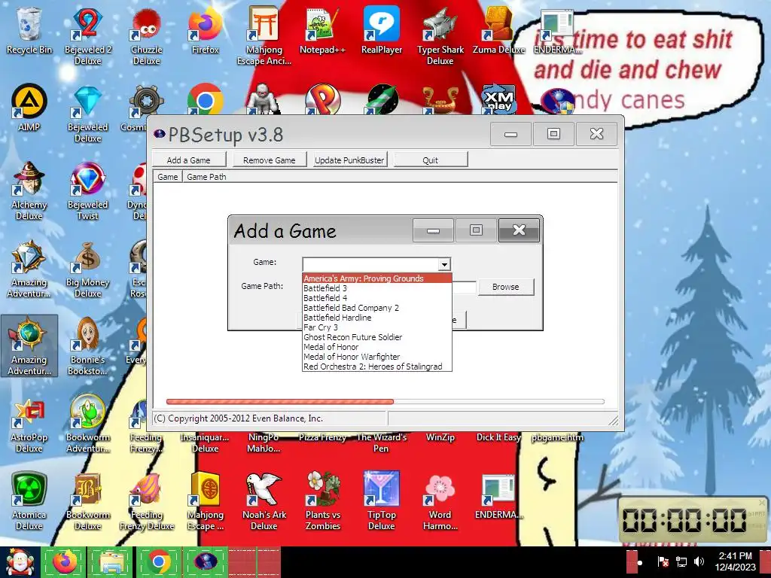
Task: Click the PBSetup taskbar button
Action: coord(205,562)
